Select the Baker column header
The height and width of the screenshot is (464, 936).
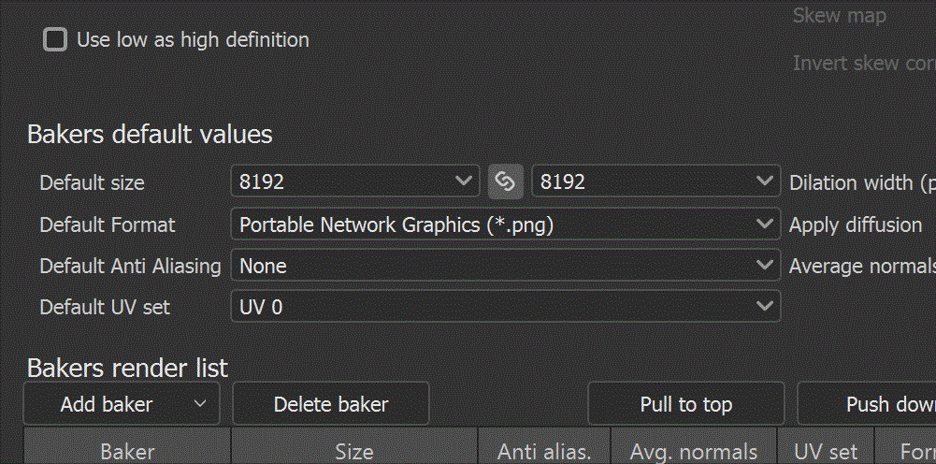pos(127,452)
